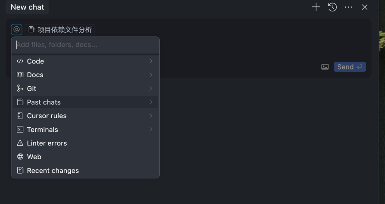The width and height of the screenshot is (385, 204).
Task: Click the @ mention context icon
Action: coord(16,29)
